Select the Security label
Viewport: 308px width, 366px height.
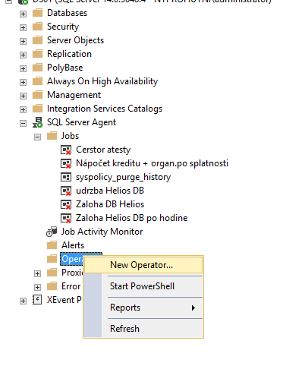63,27
